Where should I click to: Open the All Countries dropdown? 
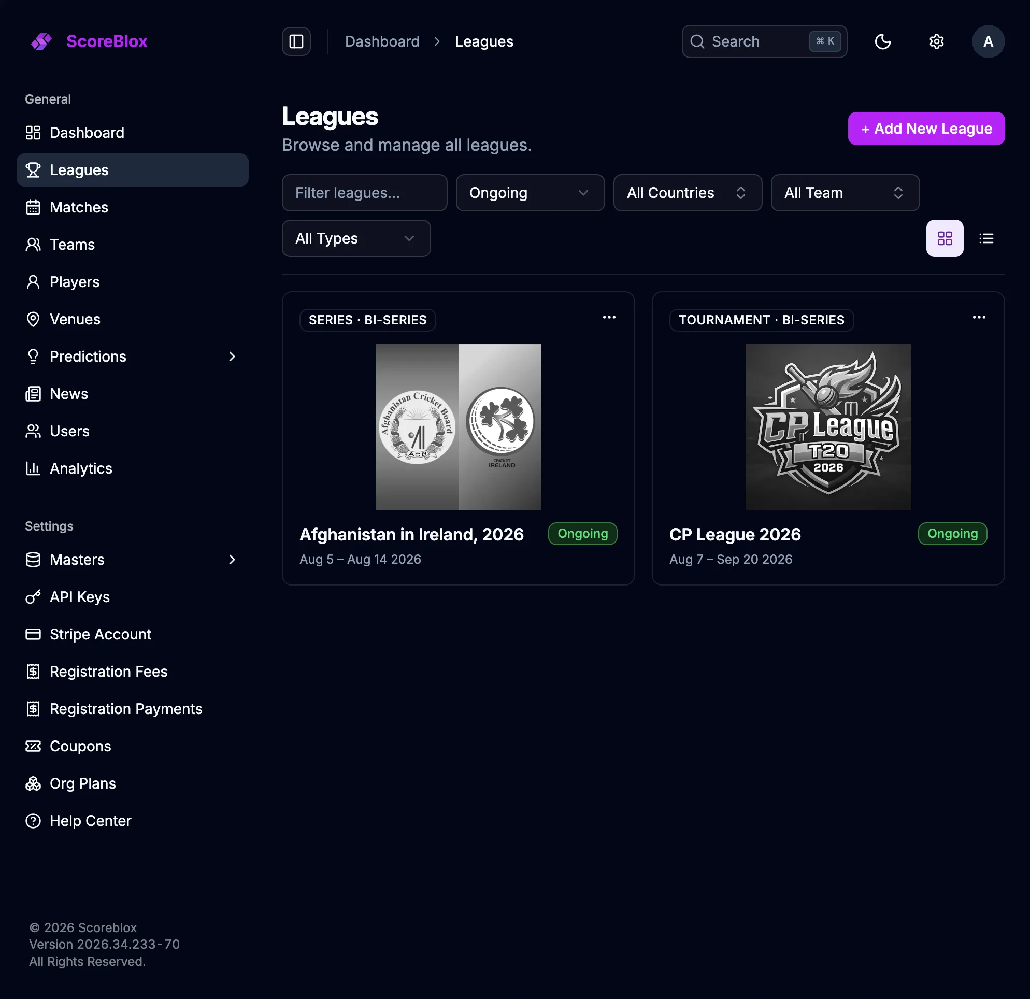(x=688, y=193)
